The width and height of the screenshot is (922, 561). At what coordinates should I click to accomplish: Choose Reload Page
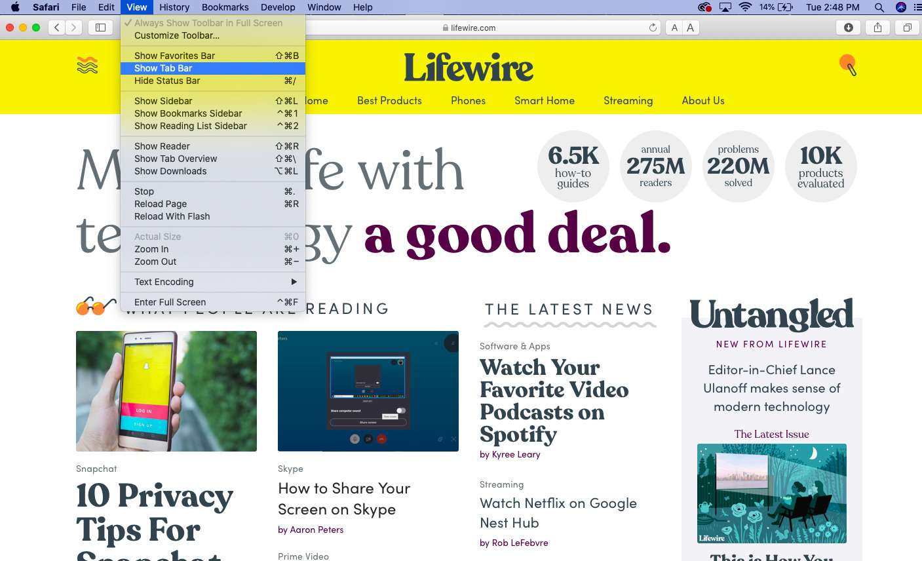(x=213, y=204)
